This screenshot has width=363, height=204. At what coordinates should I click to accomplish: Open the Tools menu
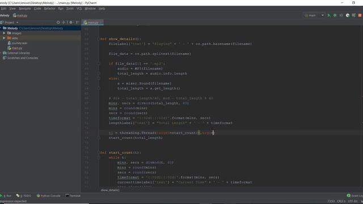point(70,8)
